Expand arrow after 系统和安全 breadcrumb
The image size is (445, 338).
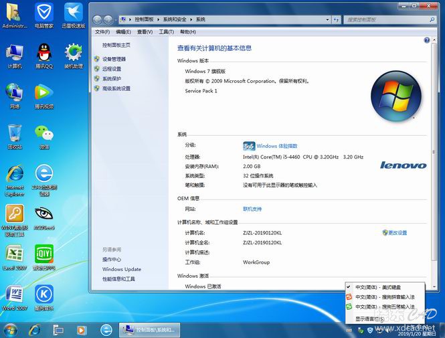pyautogui.click(x=191, y=19)
